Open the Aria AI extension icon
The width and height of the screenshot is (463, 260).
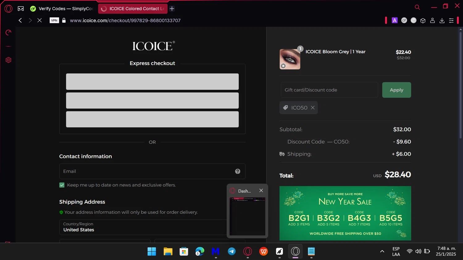[394, 20]
